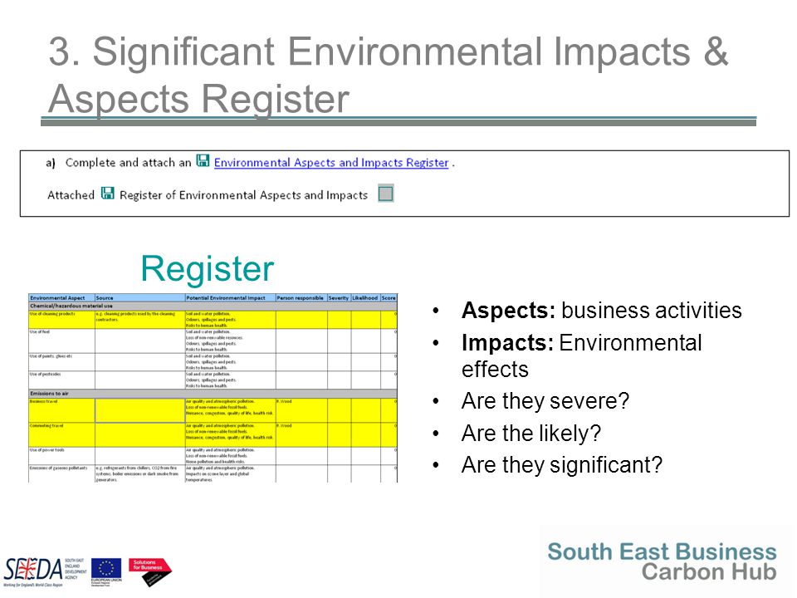The height and width of the screenshot is (598, 797).
Task: Click the SEEDA logo
Action: (46, 571)
